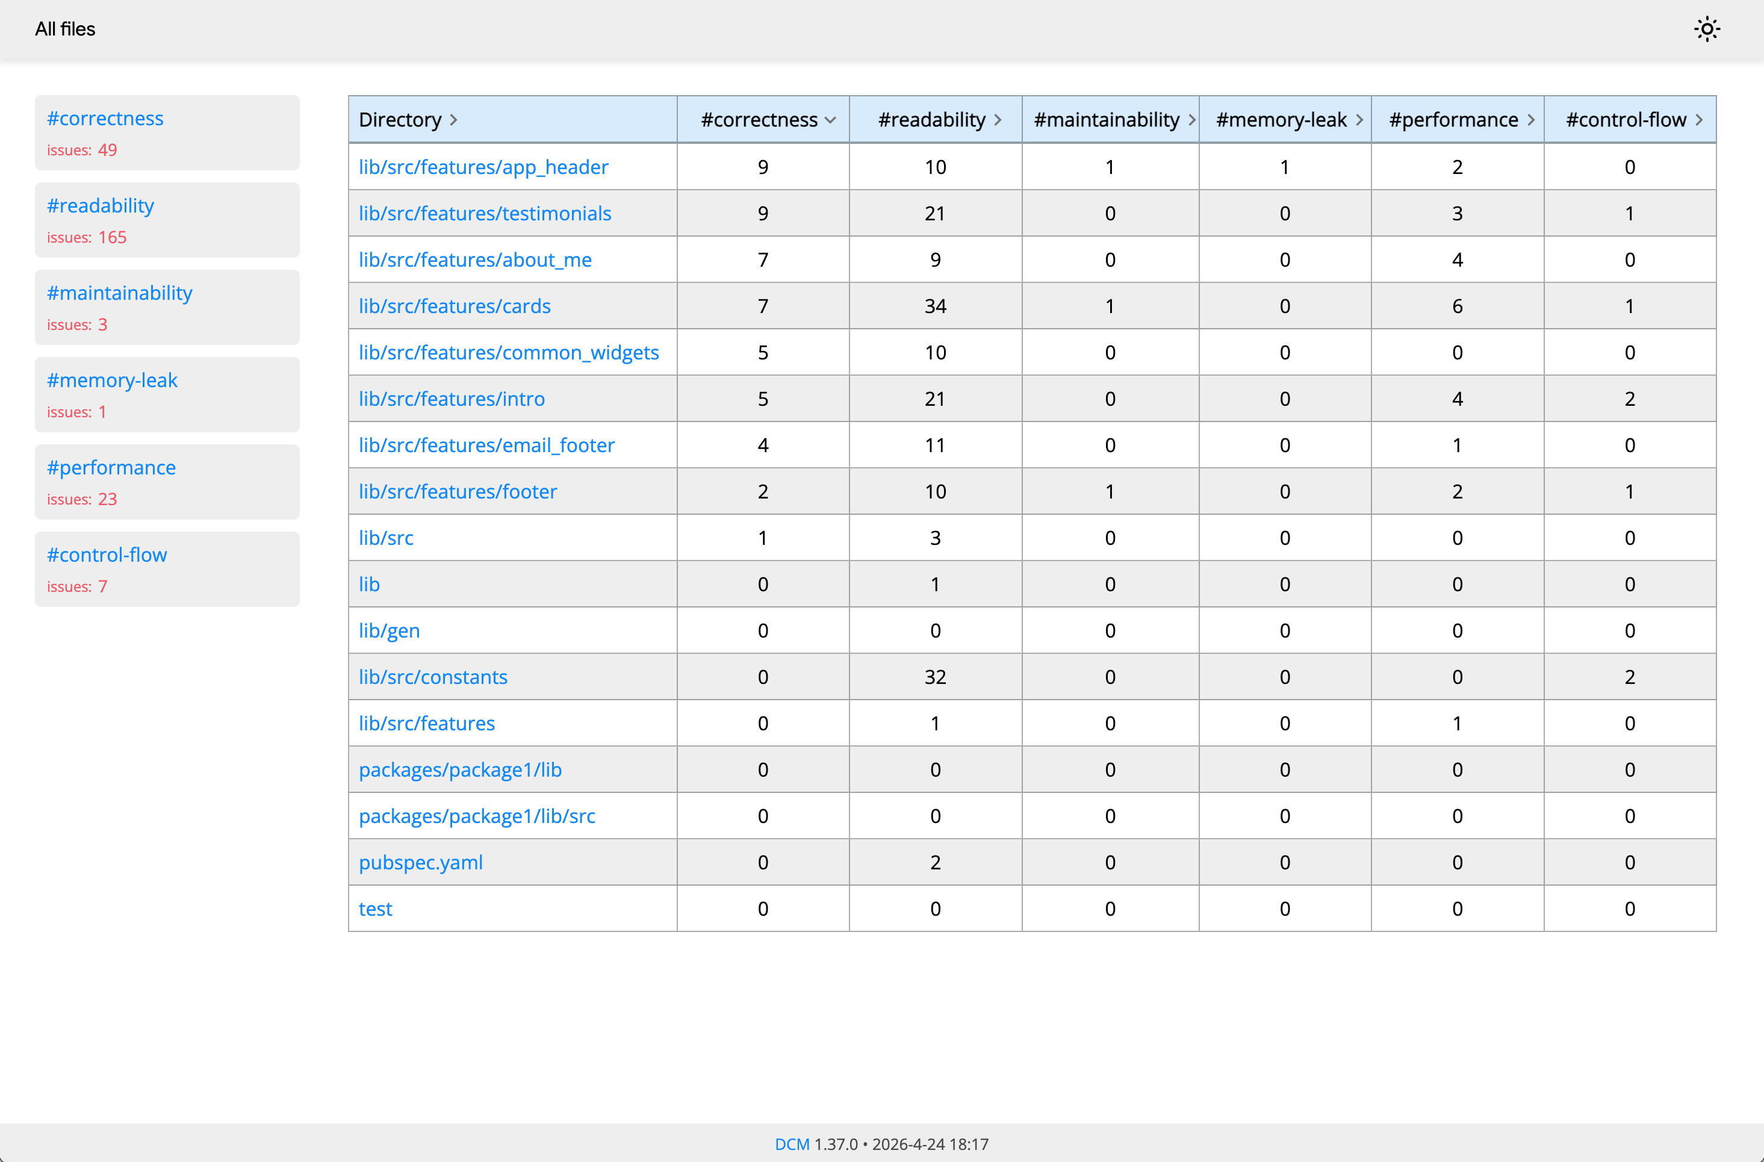Sort table by Directory column chevron
Screen dimensions: 1764x1162
pos(453,120)
